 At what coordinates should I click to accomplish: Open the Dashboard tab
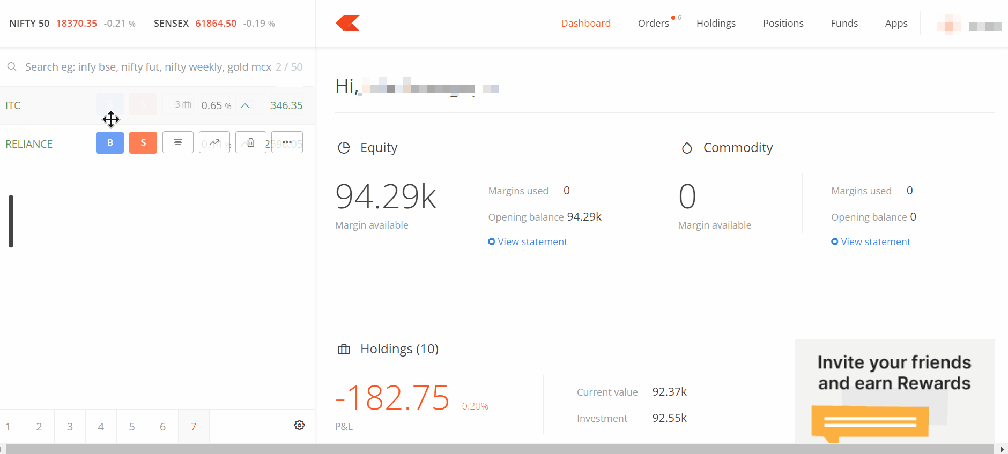[x=586, y=23]
